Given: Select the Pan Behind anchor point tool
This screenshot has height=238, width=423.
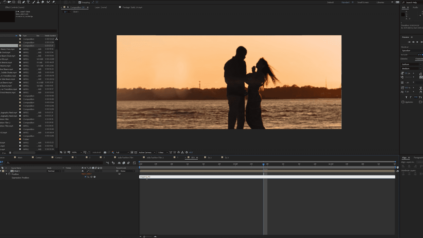Looking at the screenshot, I should coord(14,2).
